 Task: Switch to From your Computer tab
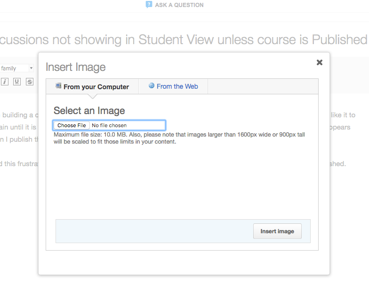click(x=96, y=87)
